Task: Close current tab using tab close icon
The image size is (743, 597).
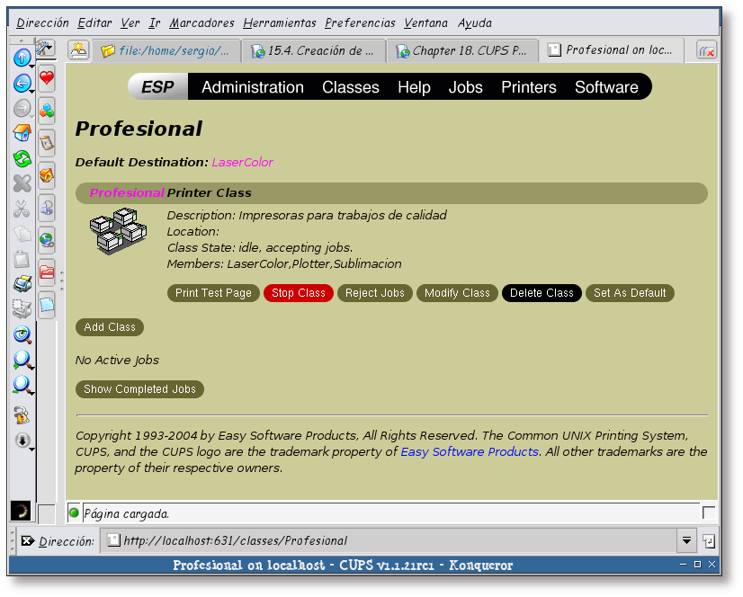Action: [706, 51]
